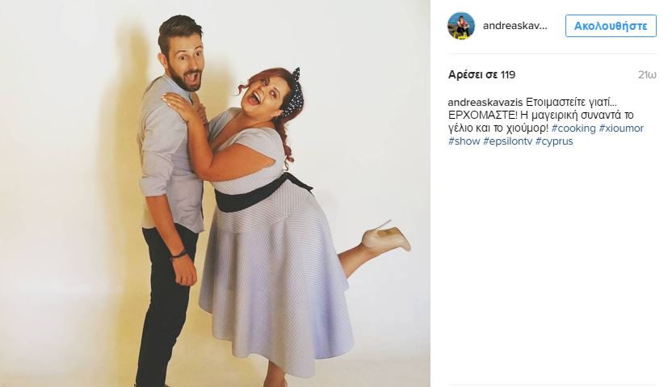Follow the #show hashtag link
Image resolution: width=672 pixels, height=387 pixels.
[x=464, y=141]
